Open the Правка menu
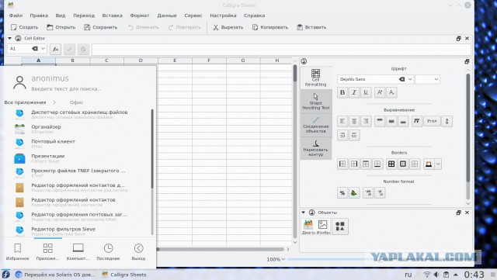 [x=39, y=16]
